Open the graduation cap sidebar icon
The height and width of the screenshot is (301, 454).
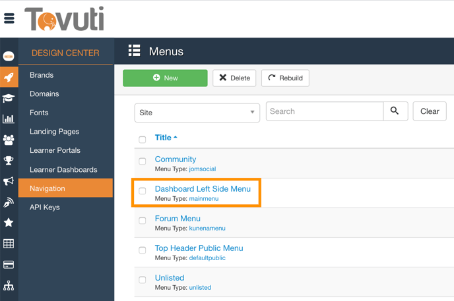click(x=9, y=98)
